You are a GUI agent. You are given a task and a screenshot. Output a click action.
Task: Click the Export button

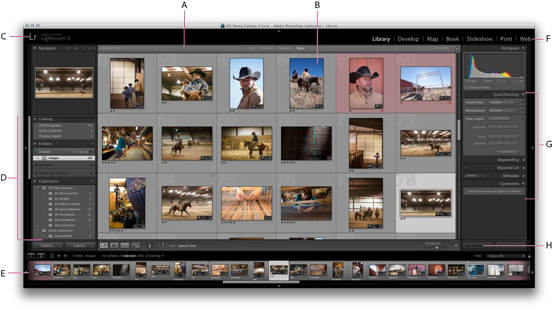pyautogui.click(x=80, y=246)
